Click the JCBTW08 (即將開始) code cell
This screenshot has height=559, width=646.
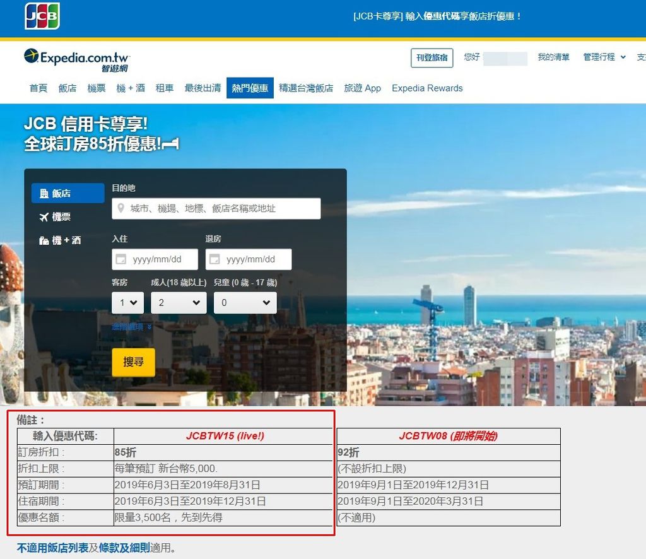(449, 436)
